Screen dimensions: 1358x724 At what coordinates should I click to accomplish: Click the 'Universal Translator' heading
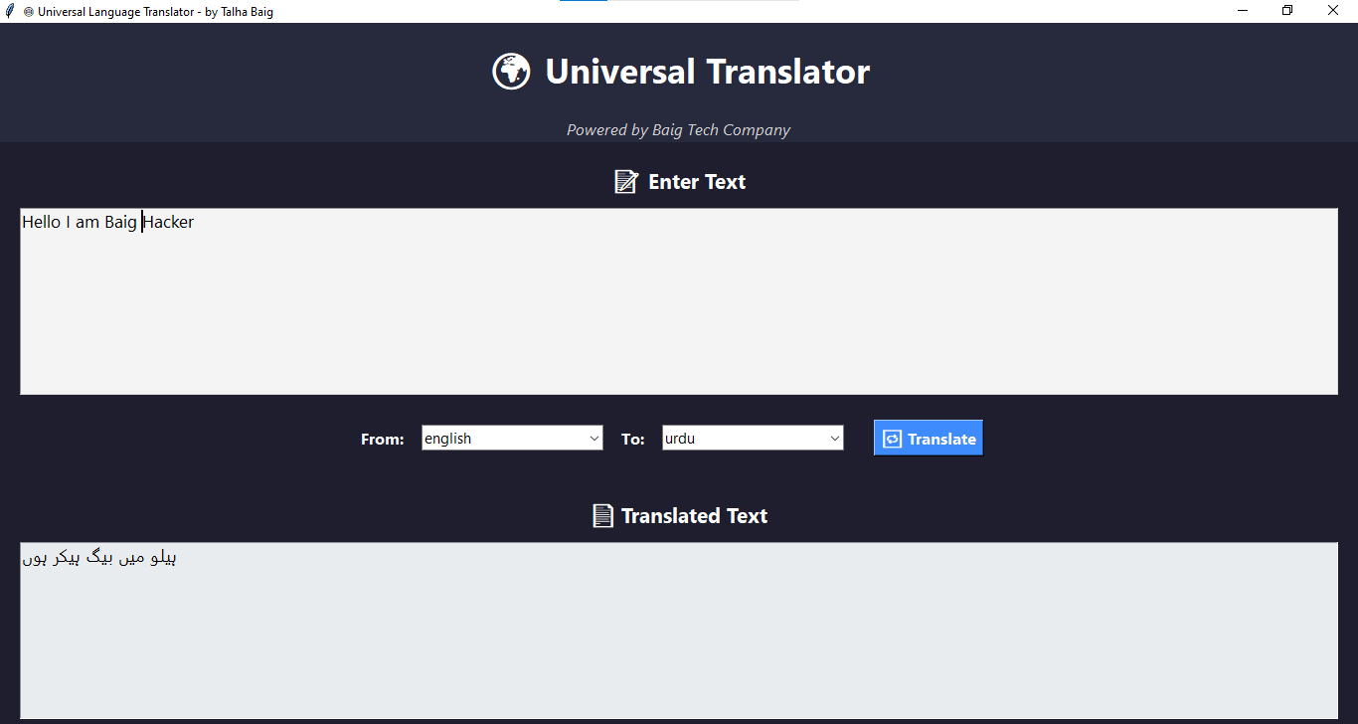pos(707,72)
